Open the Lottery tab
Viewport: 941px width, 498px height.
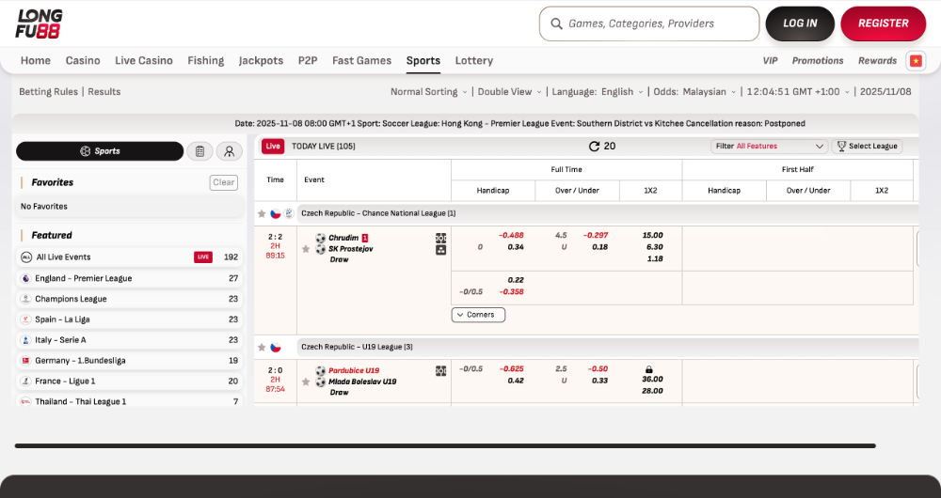click(x=474, y=60)
